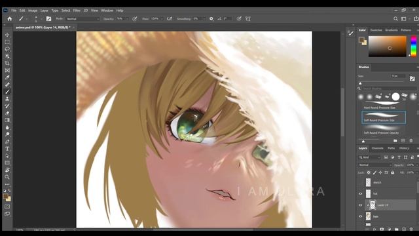
Task: Delete brush trash icon in Brushes panel
Action: click(410, 141)
